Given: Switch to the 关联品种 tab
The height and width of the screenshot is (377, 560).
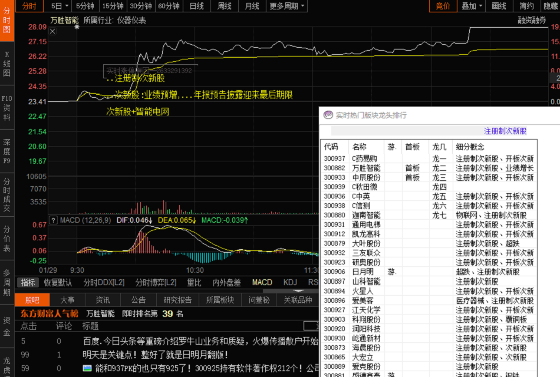Looking at the screenshot, I should pos(298,300).
